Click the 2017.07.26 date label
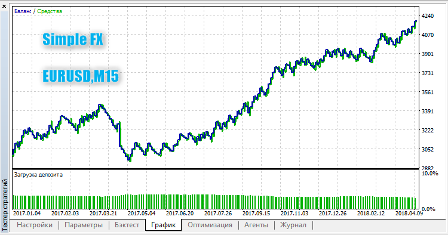Screen dimensions: 448x235 tap(218, 214)
